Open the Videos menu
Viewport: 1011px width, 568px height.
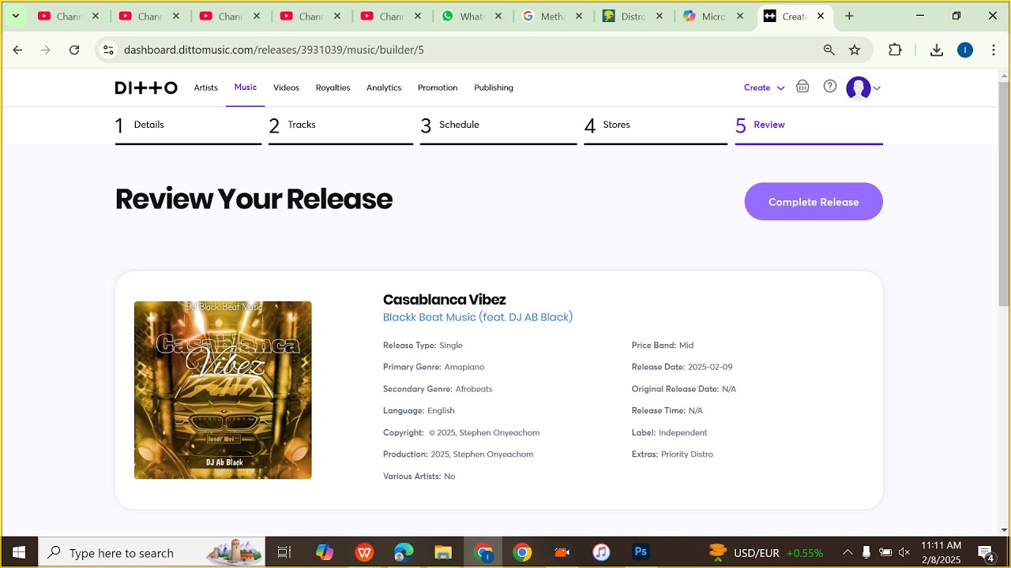coord(286,88)
